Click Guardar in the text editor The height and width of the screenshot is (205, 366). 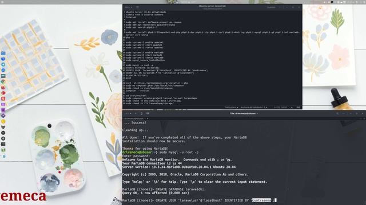tap(271, 7)
